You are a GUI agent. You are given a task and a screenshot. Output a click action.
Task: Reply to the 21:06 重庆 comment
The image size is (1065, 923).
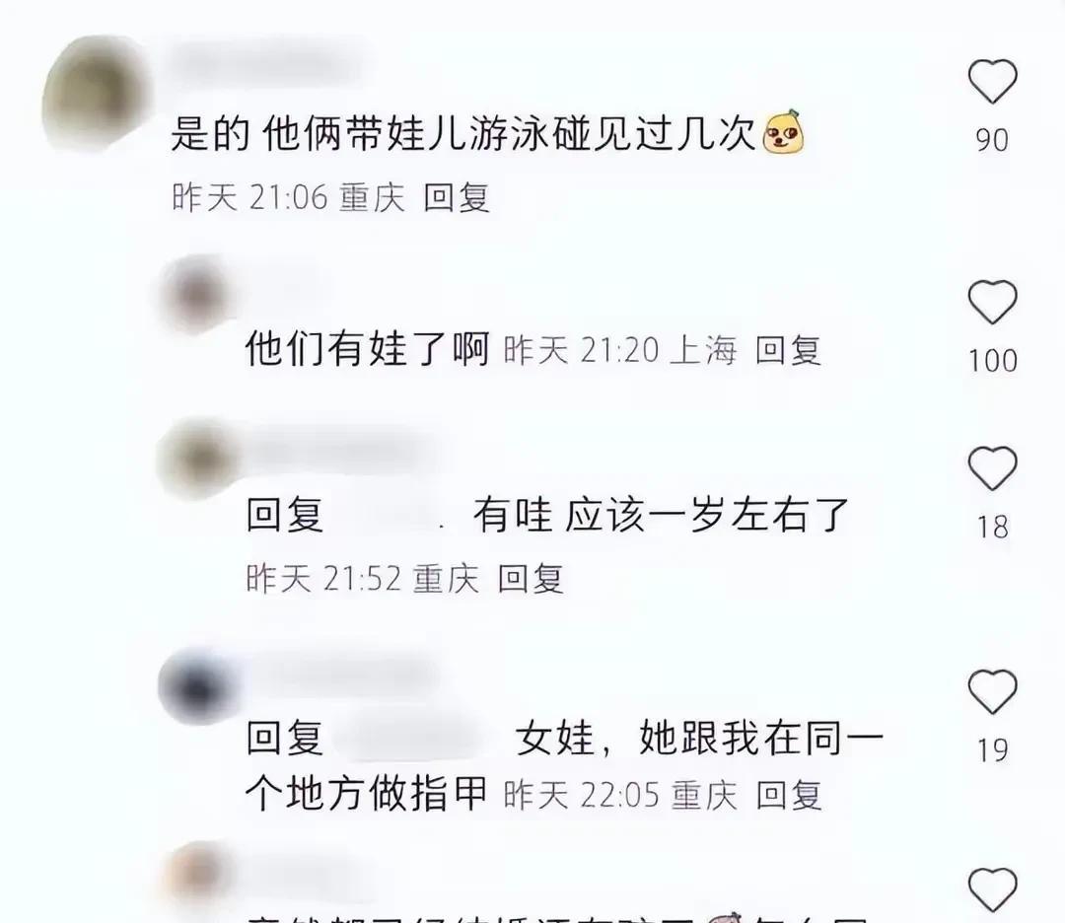[456, 197]
